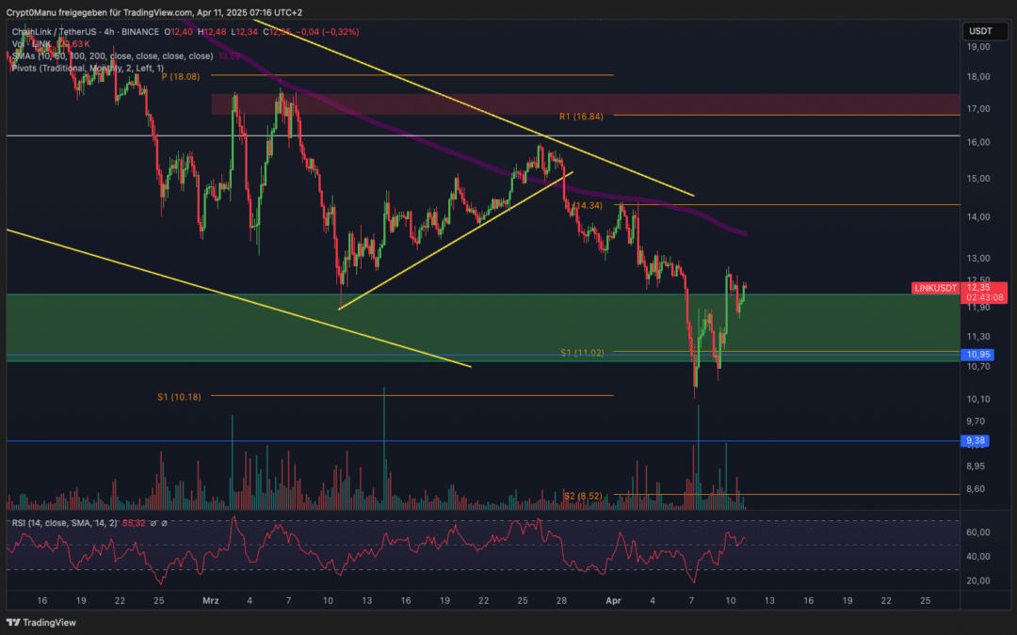Select the rising yellow trendline
This screenshot has width=1017, height=635.
[456, 240]
